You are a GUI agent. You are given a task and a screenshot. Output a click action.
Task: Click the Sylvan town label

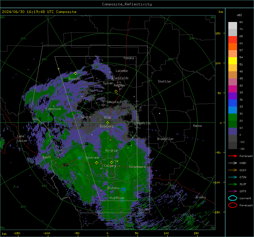click(x=108, y=83)
